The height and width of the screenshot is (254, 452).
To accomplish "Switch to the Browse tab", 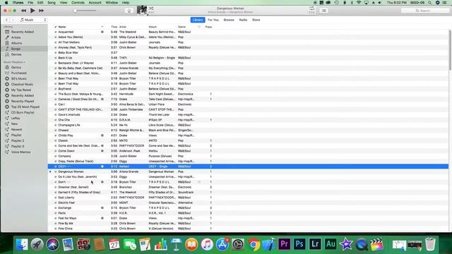I will [x=229, y=20].
